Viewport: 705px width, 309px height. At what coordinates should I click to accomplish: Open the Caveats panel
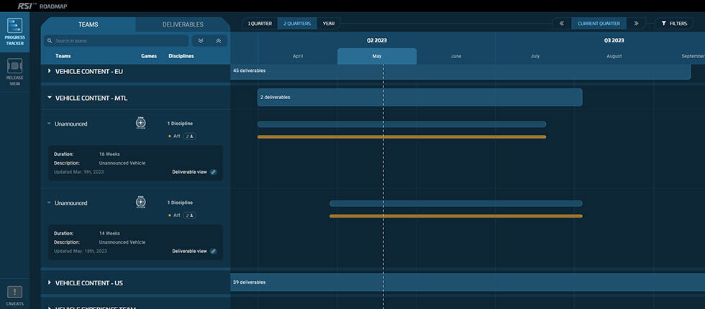tap(15, 295)
